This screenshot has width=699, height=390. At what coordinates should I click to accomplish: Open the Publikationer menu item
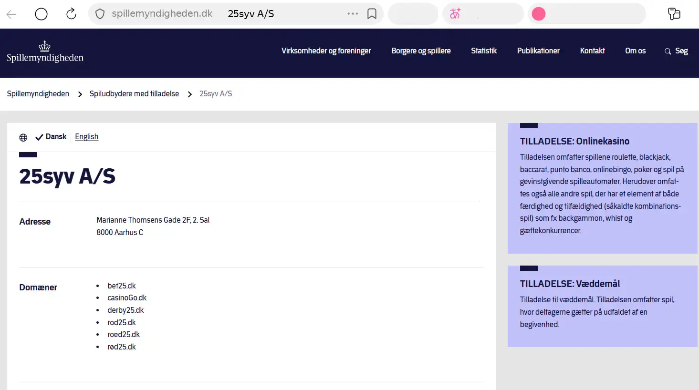(x=538, y=51)
